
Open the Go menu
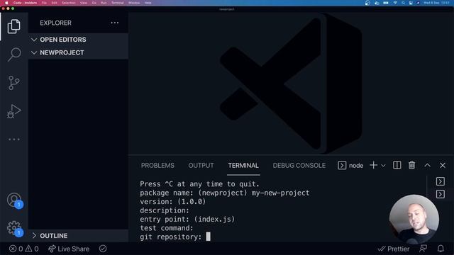tap(94, 3)
